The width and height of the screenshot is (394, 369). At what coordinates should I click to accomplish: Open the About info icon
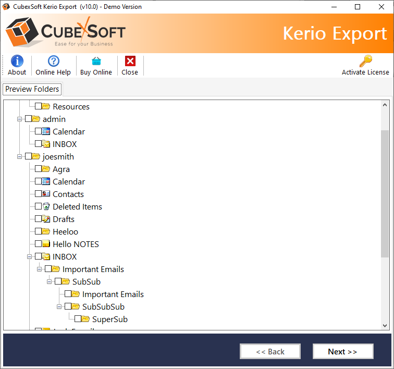click(17, 61)
